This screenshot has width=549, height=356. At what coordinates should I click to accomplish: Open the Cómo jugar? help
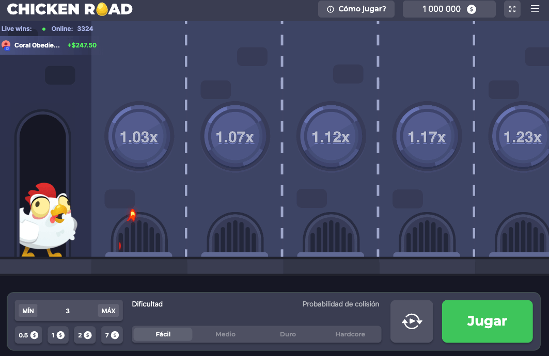(356, 9)
